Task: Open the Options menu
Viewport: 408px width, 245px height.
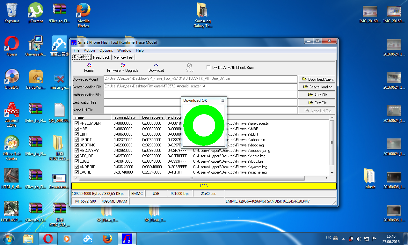Action: pos(106,50)
